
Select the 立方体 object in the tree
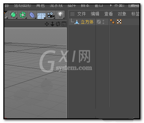[x=87, y=22]
